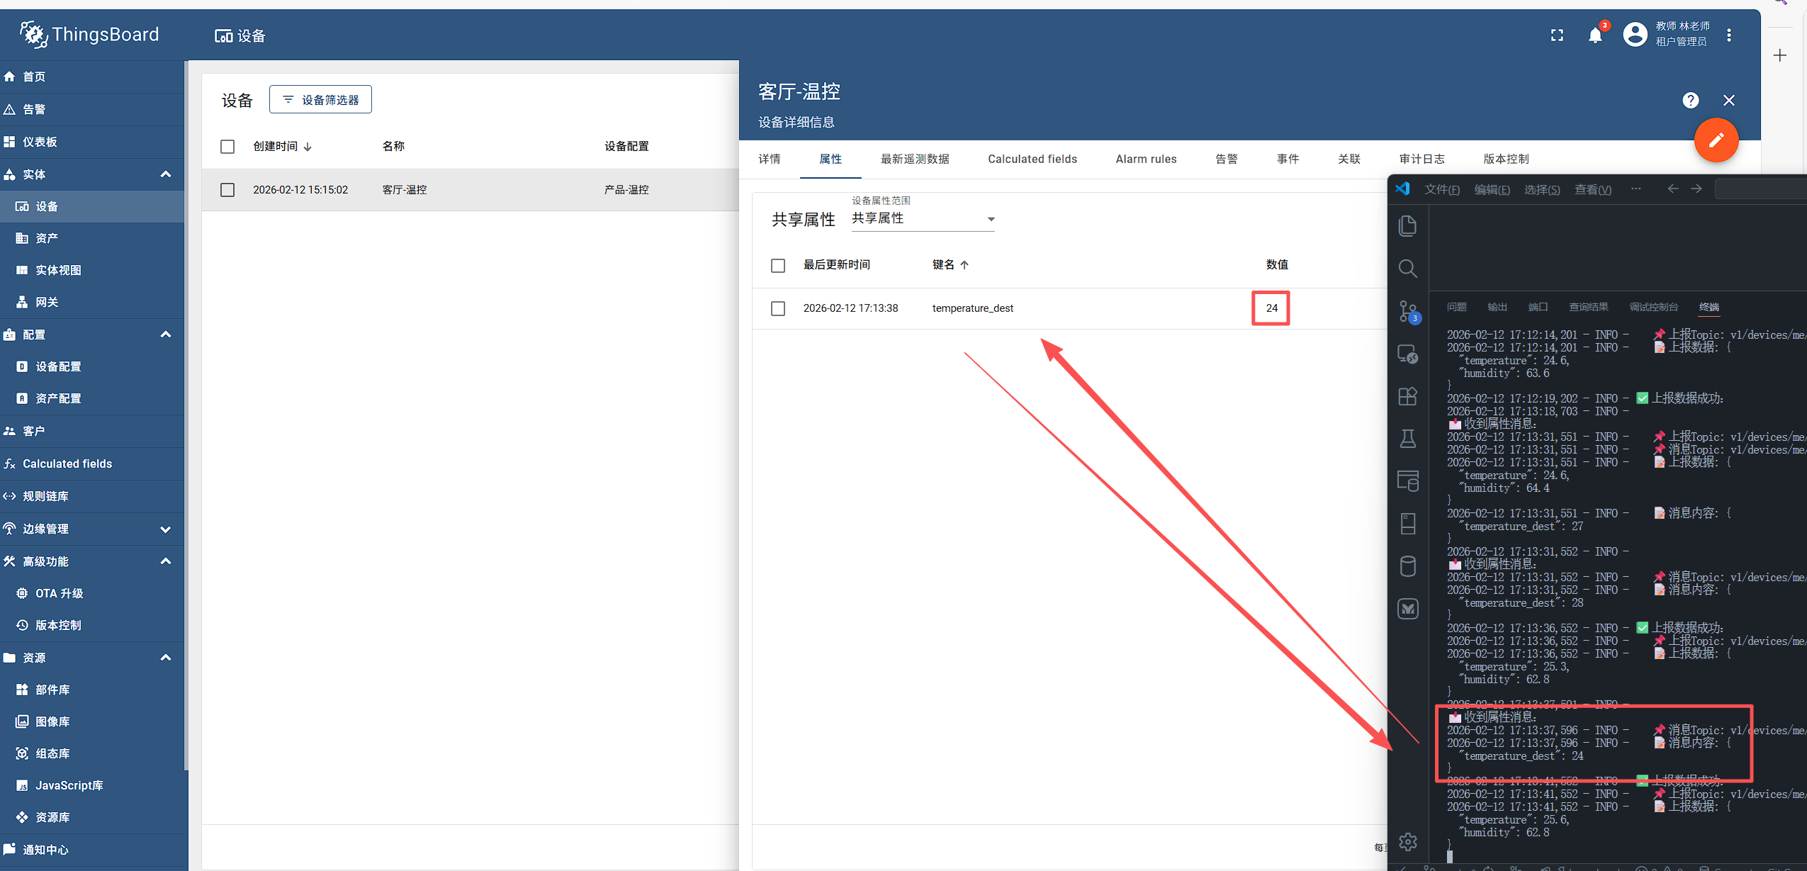Sort attributes by 键名 column header
The height and width of the screenshot is (871, 1807).
943,264
